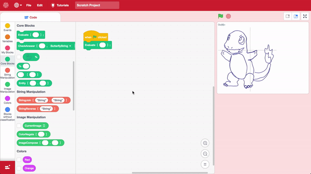Toggle the Red color checkbox

[19, 160]
